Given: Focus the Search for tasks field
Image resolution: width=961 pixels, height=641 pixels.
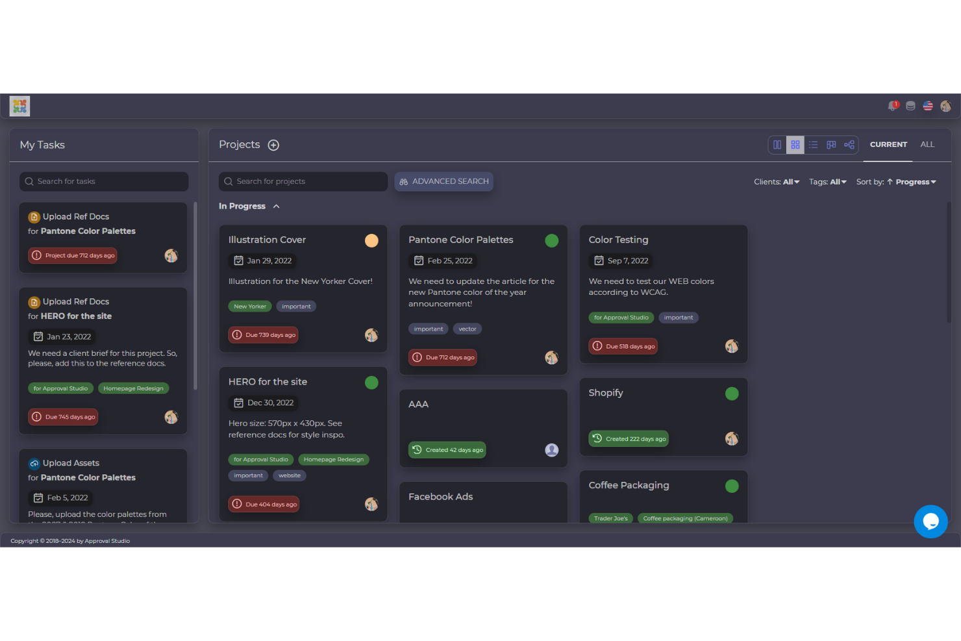Looking at the screenshot, I should (104, 182).
